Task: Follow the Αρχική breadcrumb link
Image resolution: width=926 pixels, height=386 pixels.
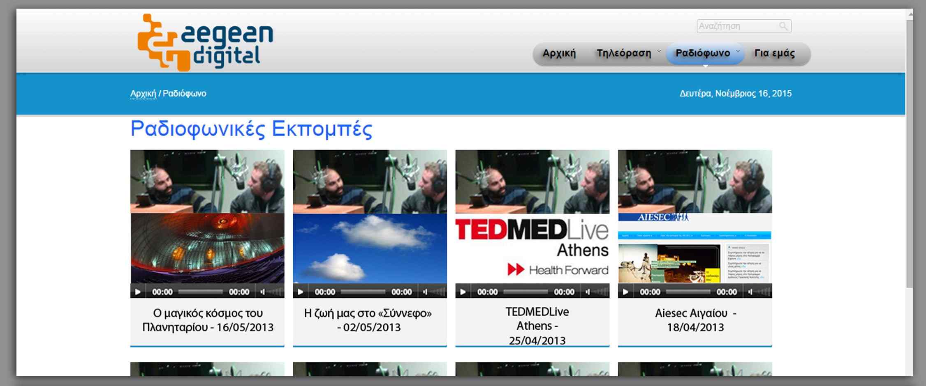Action: click(x=143, y=94)
